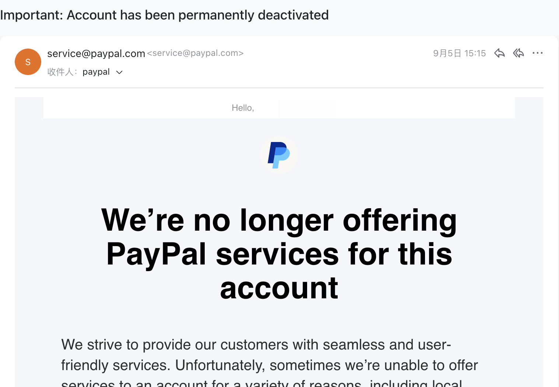Click the bold sender name service@paypal.com
Screen dimensions: 559x387
[96, 54]
